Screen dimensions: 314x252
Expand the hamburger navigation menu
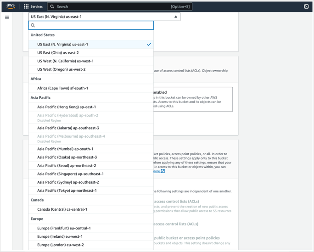[7, 17]
